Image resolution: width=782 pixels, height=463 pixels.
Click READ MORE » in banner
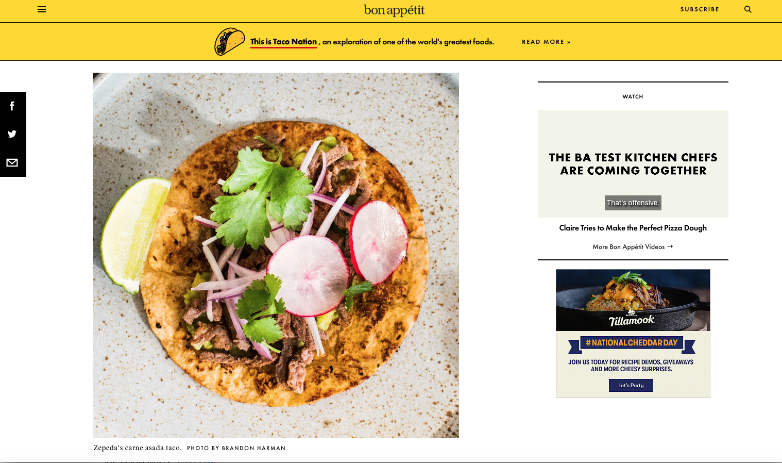click(546, 42)
